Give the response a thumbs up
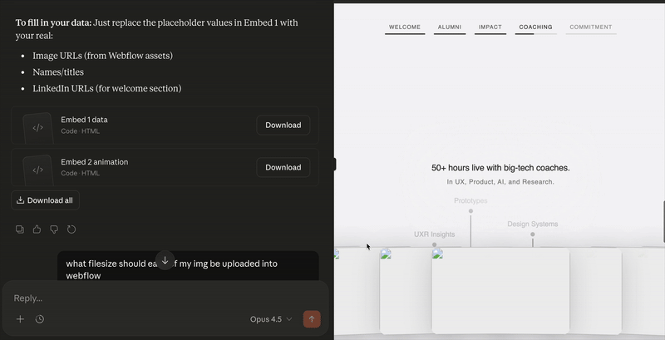 [x=37, y=229]
